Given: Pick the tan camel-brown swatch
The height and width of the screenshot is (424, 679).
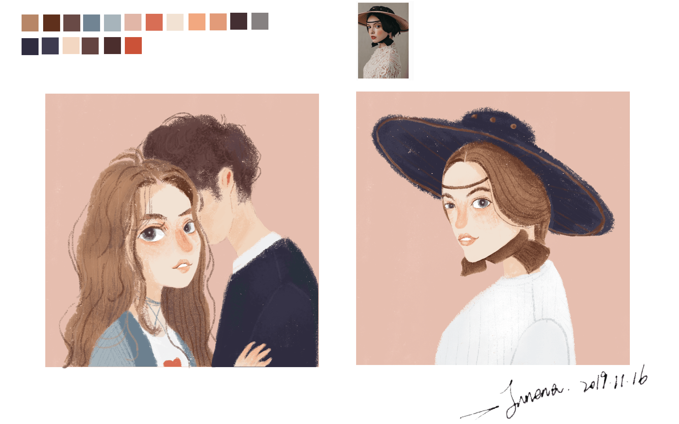Looking at the screenshot, I should (x=30, y=23).
